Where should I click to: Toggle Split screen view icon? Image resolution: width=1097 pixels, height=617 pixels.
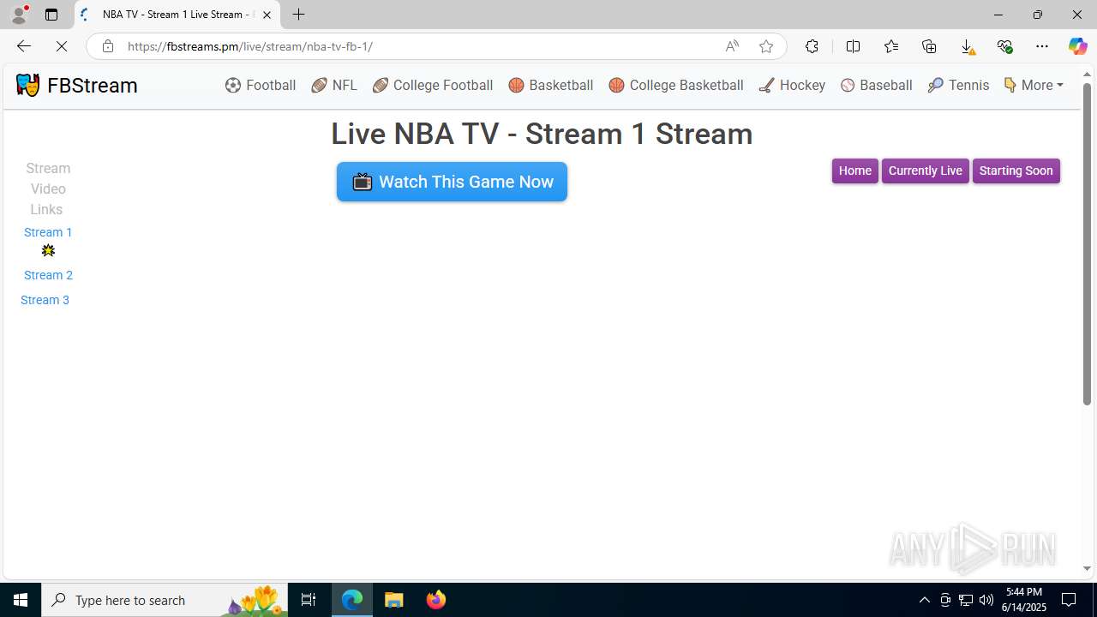[853, 46]
